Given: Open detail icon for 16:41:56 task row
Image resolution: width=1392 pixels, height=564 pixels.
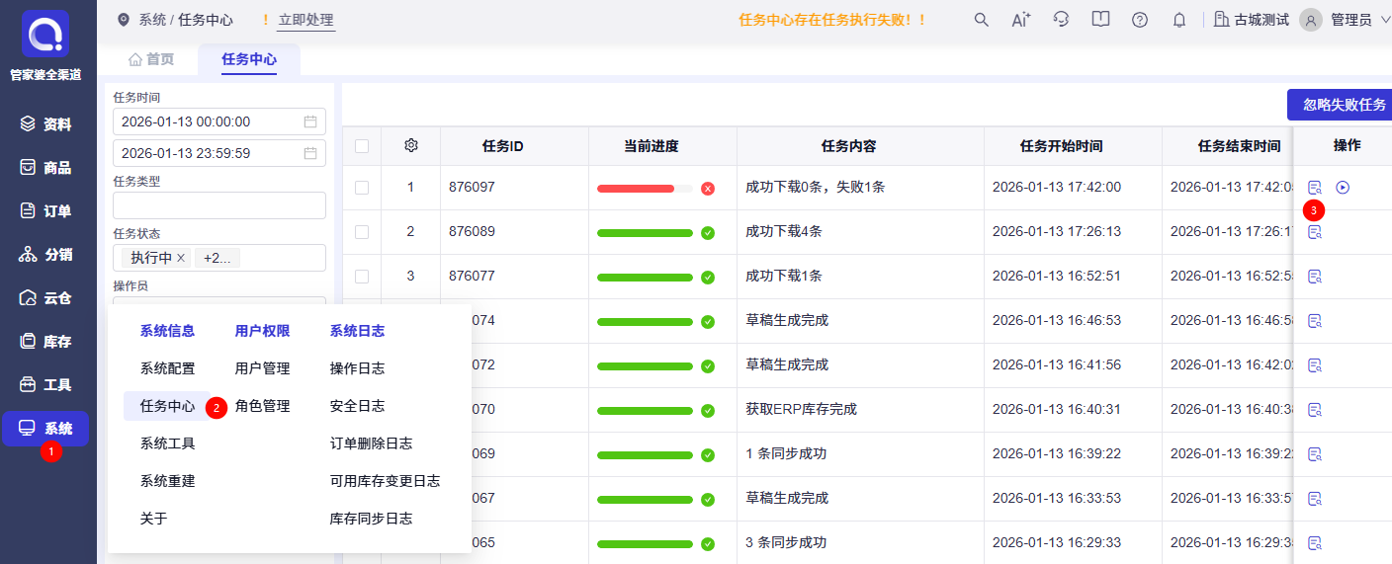Looking at the screenshot, I should (x=1314, y=364).
